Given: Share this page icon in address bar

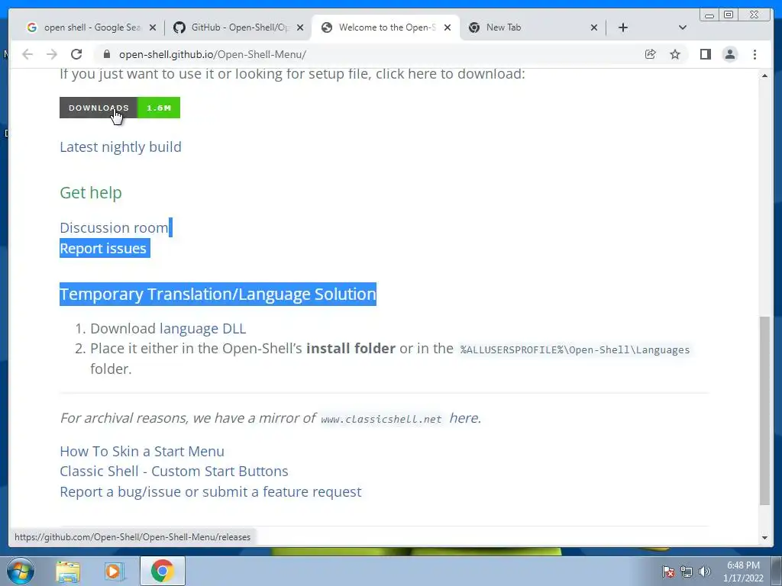Looking at the screenshot, I should coord(651,54).
